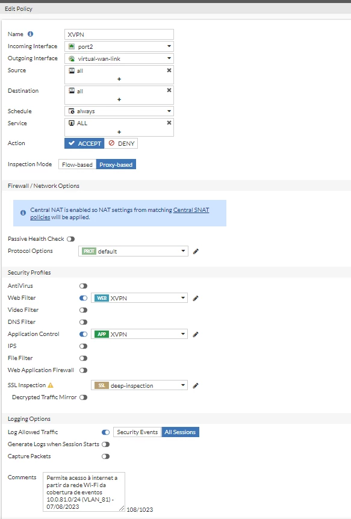Screen dimensions: 351x519
Task: Open the SSL Inspection deep-inspection dropdown
Action: click(140, 385)
